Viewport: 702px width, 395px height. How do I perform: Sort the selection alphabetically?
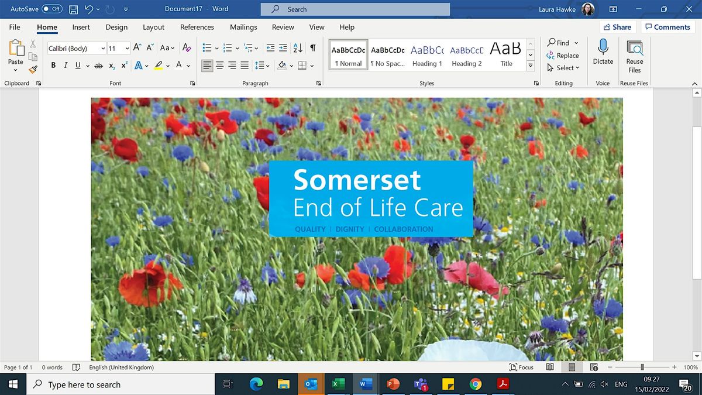click(x=297, y=48)
